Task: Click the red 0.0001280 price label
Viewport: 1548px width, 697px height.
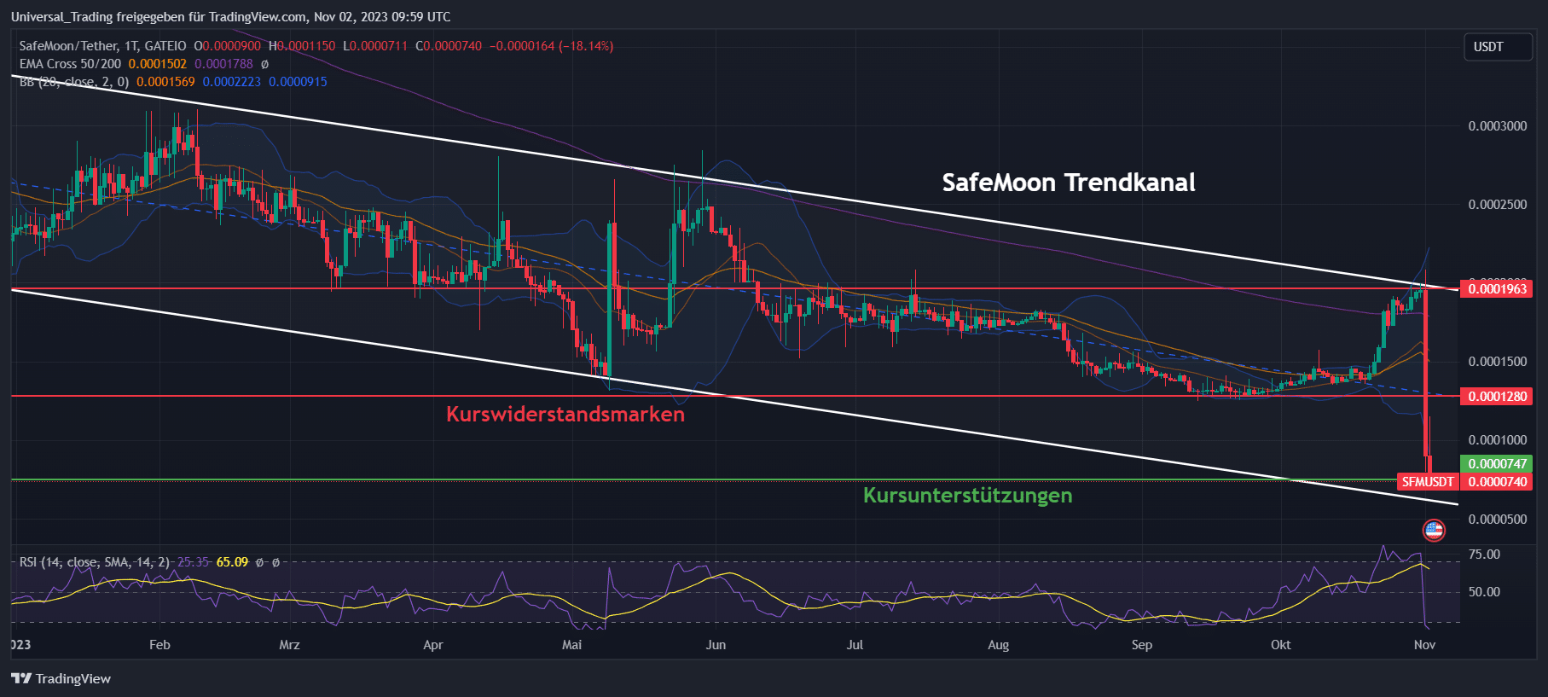Action: 1498,397
